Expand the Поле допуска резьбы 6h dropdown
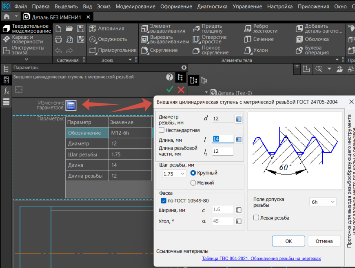355x268 pixels. (x=323, y=202)
